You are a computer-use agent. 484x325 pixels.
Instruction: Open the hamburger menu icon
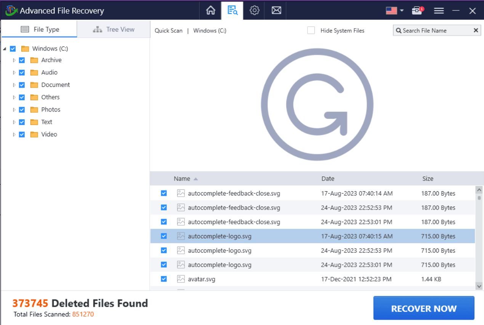(x=439, y=10)
